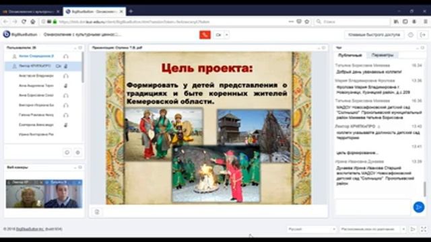This screenshot has width=431, height=242.
Task: Close the active BigBlueButton browser tab
Action: point(121,11)
